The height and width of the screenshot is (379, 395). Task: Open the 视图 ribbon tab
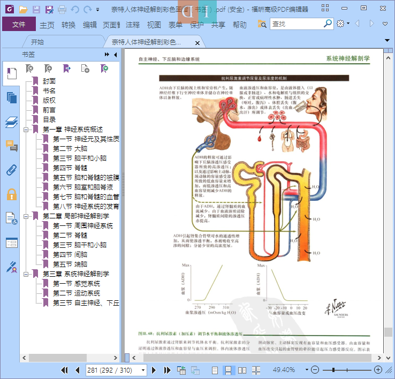tap(154, 25)
